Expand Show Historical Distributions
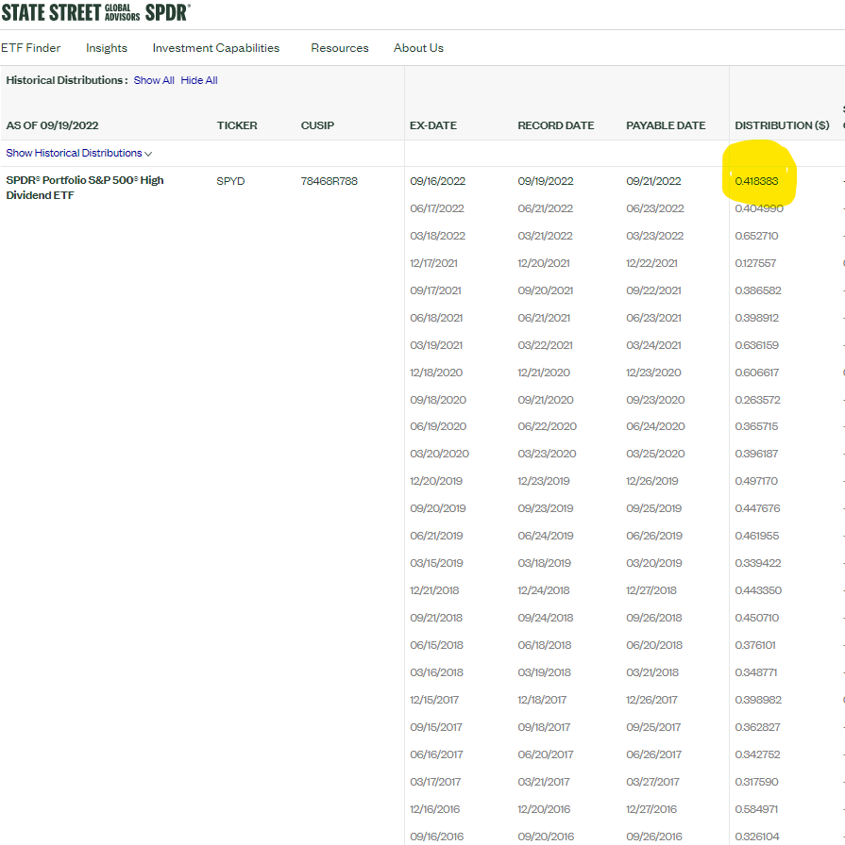 click(x=78, y=153)
